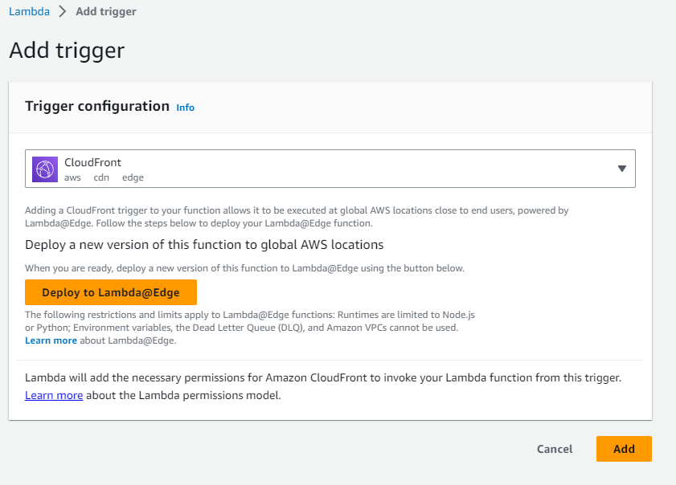Click the 'Trigger configuration' section title
676x485 pixels.
point(97,106)
